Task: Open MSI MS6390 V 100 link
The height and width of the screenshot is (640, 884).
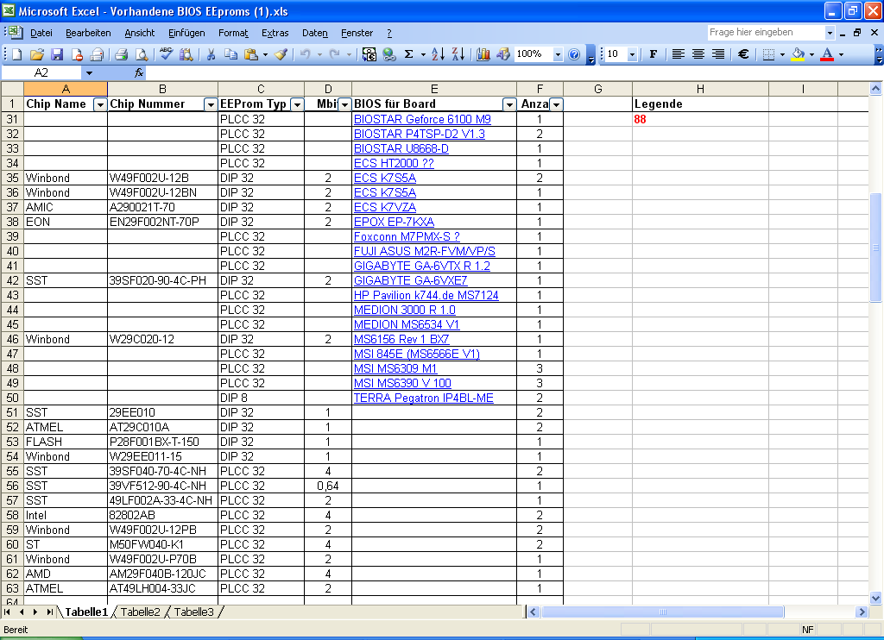Action: coord(402,383)
